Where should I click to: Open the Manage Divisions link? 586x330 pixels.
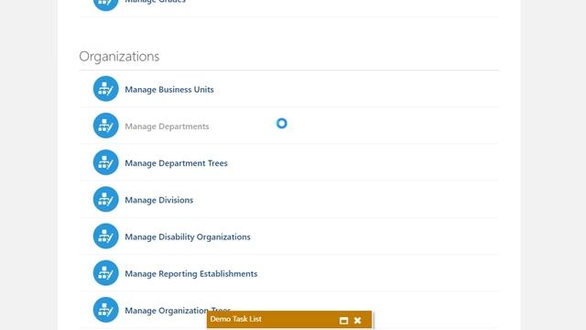click(158, 200)
